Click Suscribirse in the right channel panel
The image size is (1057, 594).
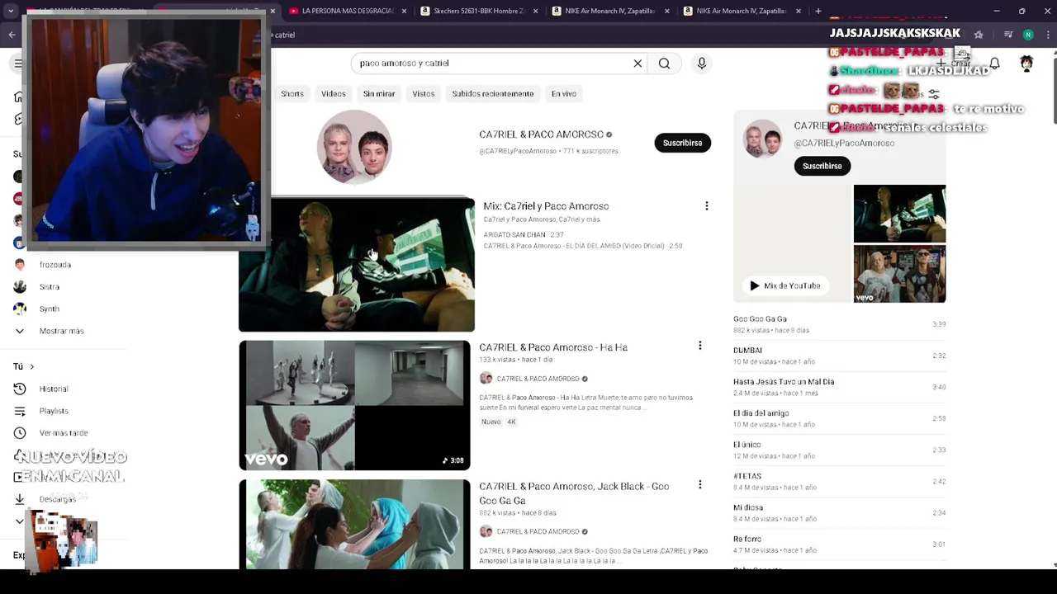[822, 166]
